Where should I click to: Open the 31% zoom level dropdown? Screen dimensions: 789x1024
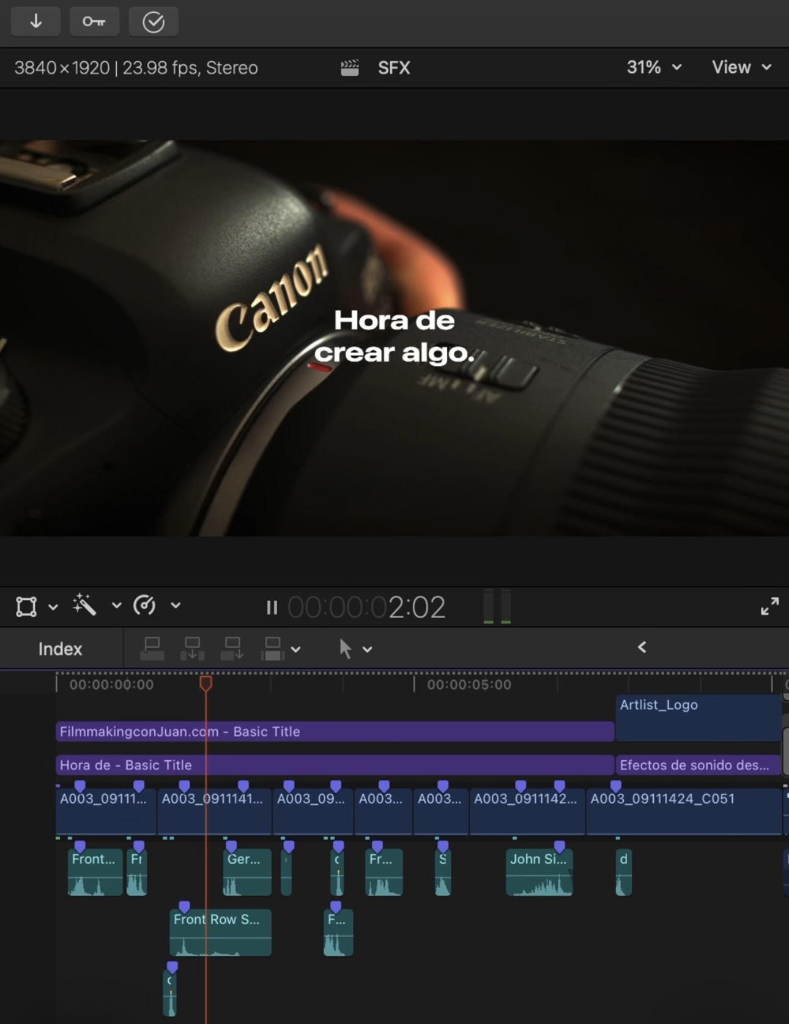(653, 67)
